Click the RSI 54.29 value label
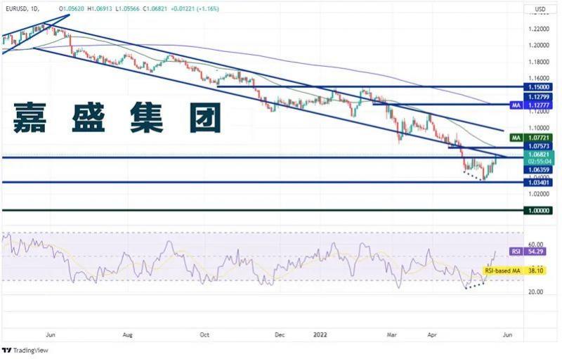Viewport: 562px width, 359px height. [x=528, y=252]
